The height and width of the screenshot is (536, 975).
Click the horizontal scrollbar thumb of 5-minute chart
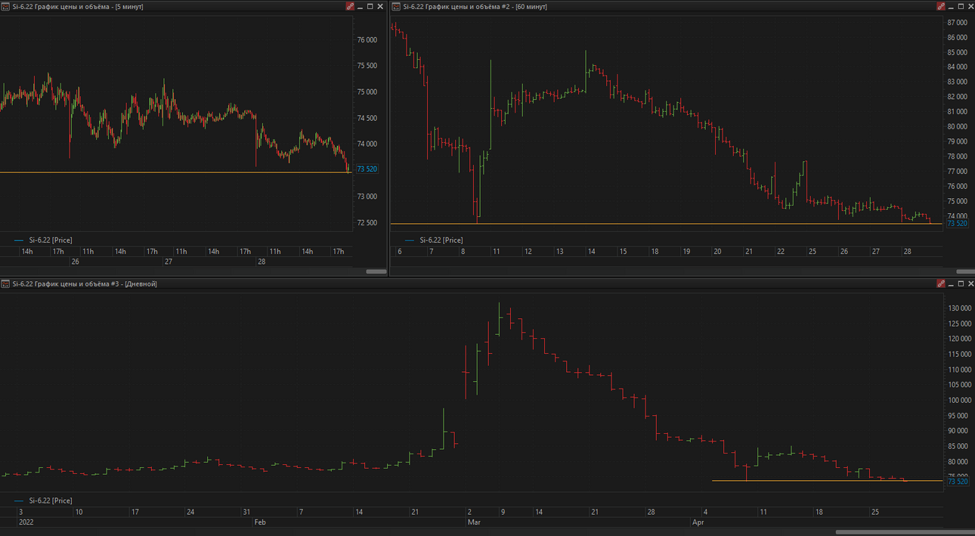pos(376,271)
